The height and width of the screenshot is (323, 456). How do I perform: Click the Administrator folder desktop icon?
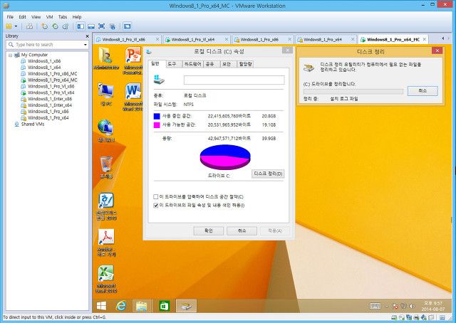(x=106, y=58)
